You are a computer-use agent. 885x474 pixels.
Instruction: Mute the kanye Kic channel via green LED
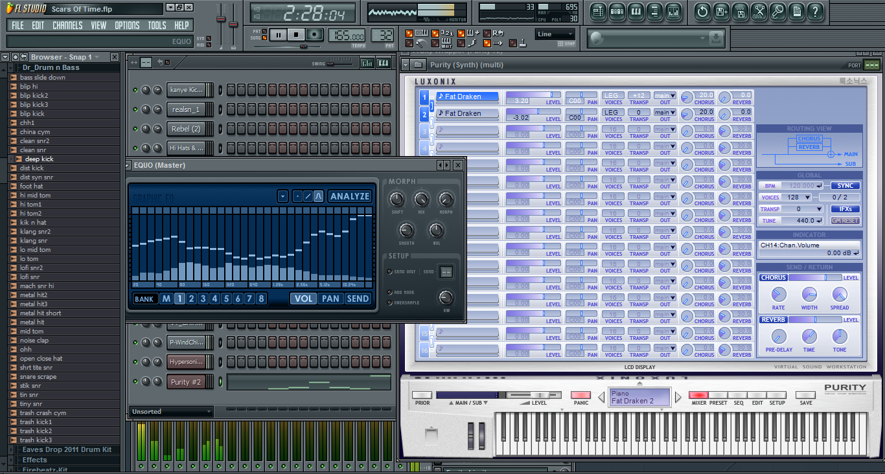(x=135, y=90)
